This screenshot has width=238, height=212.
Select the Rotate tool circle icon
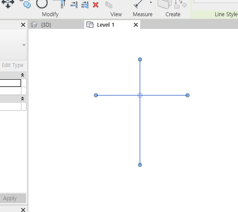(x=42, y=3)
